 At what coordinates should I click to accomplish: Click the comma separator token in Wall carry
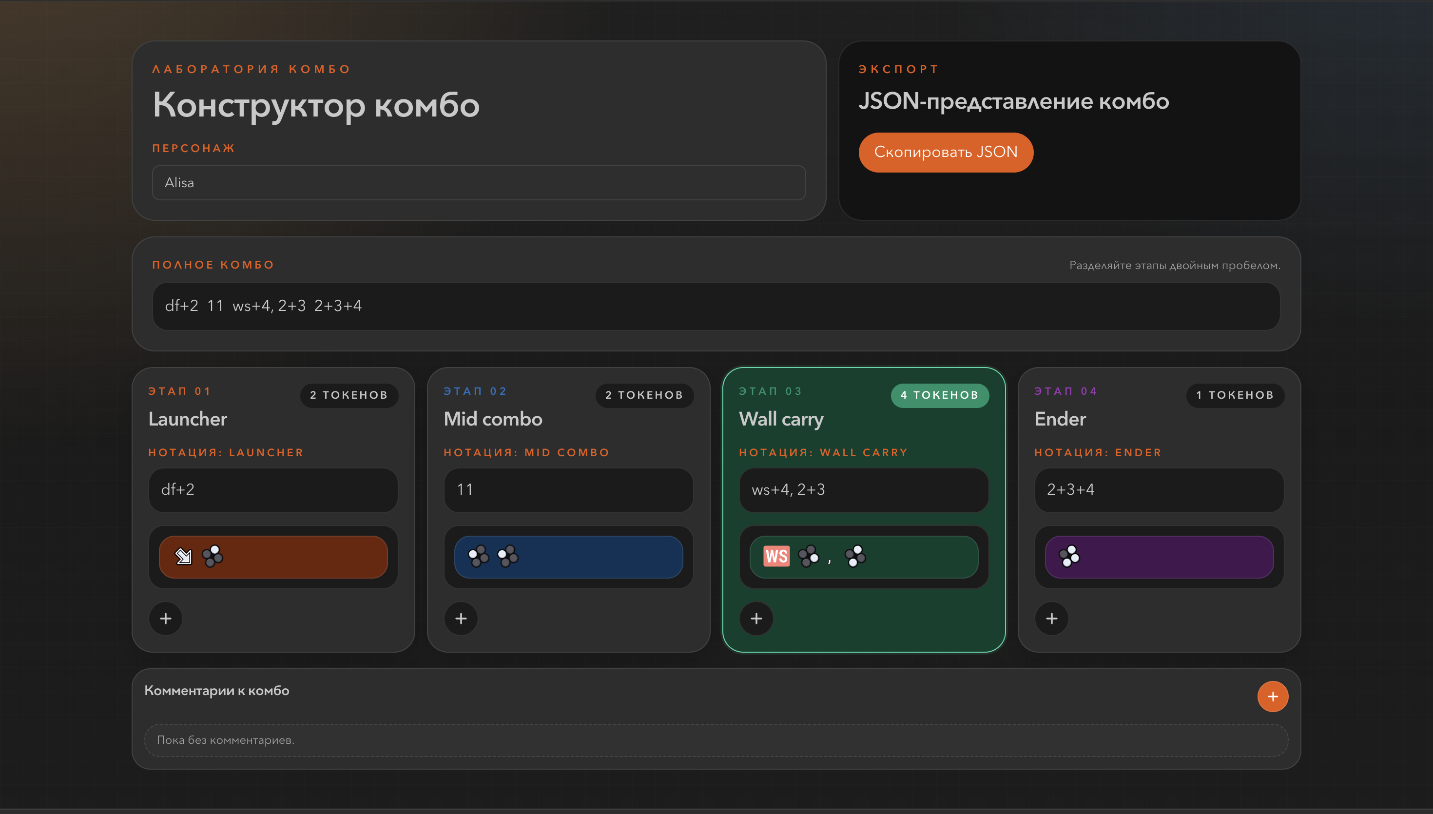[x=830, y=560]
